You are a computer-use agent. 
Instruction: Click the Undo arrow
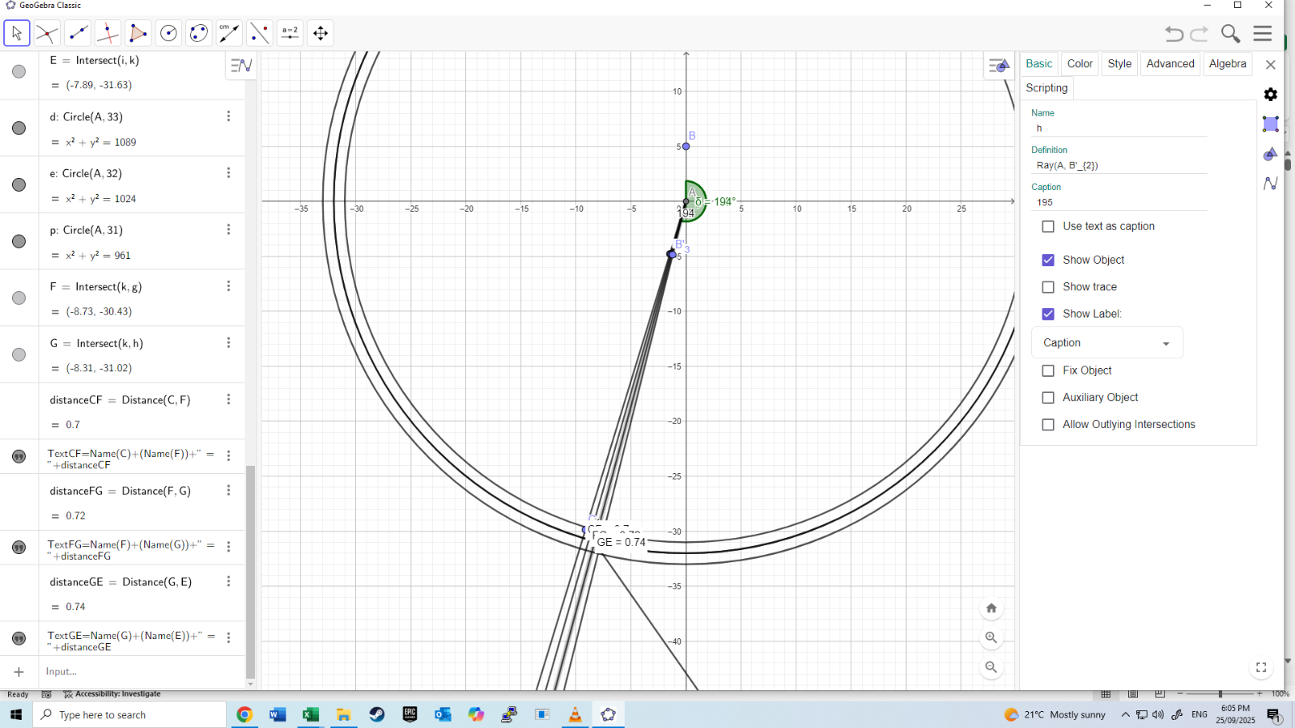tap(1174, 33)
